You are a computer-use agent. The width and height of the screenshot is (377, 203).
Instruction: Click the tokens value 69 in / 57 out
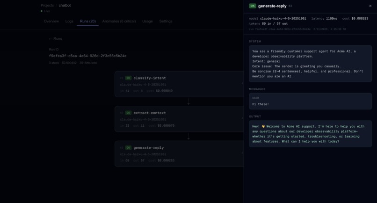click(275, 23)
